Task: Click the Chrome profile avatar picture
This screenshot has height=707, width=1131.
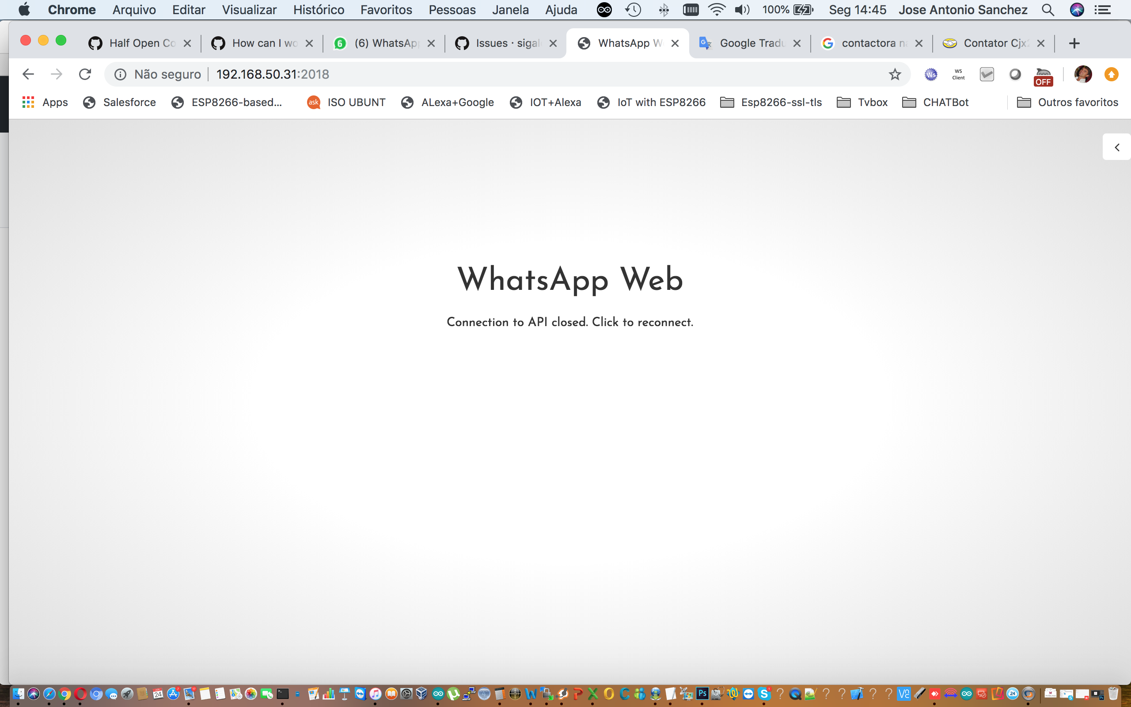Action: (1083, 74)
